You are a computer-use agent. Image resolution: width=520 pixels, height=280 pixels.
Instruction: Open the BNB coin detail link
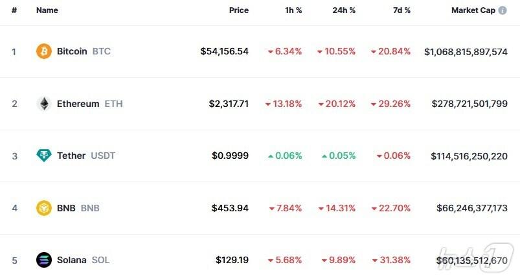(78, 208)
